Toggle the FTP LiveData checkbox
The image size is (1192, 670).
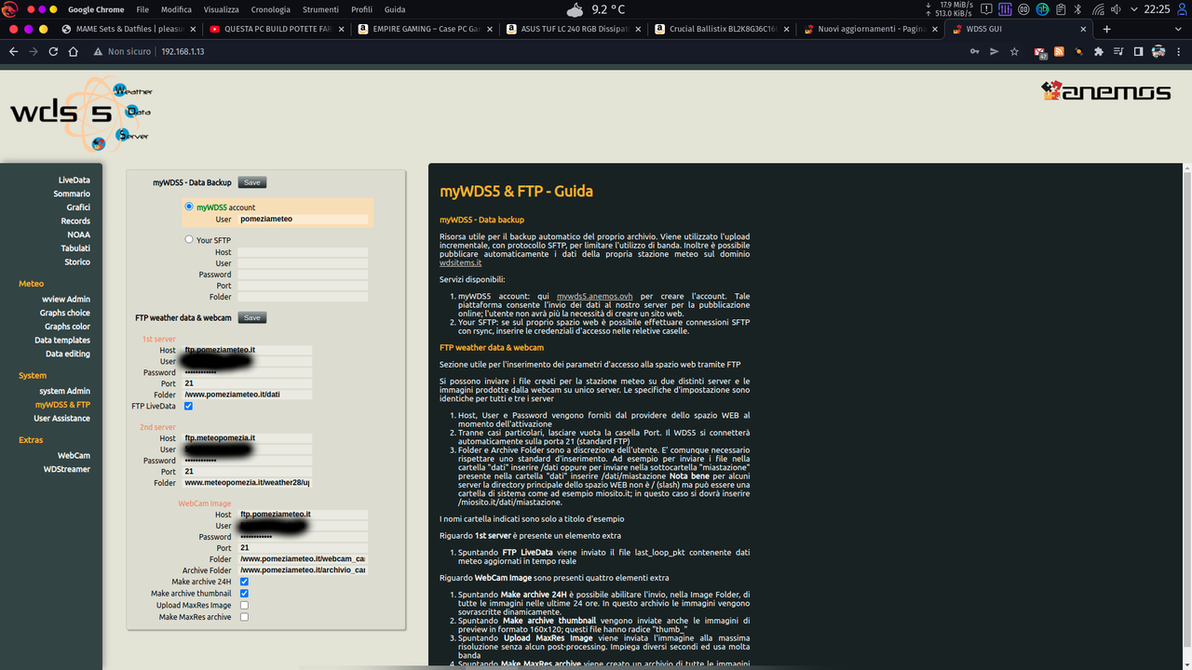click(x=188, y=407)
